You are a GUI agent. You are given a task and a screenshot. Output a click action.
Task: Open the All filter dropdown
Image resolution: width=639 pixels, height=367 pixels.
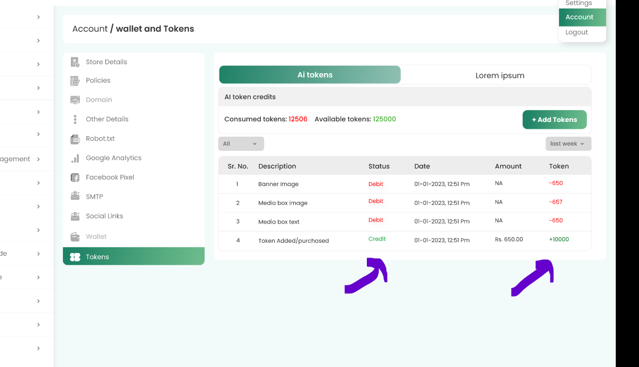[x=242, y=144]
